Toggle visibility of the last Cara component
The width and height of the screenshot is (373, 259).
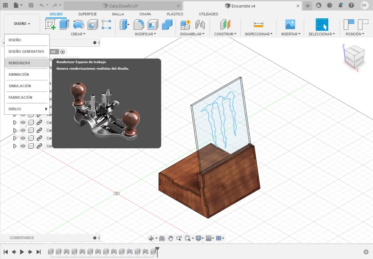pos(23,146)
